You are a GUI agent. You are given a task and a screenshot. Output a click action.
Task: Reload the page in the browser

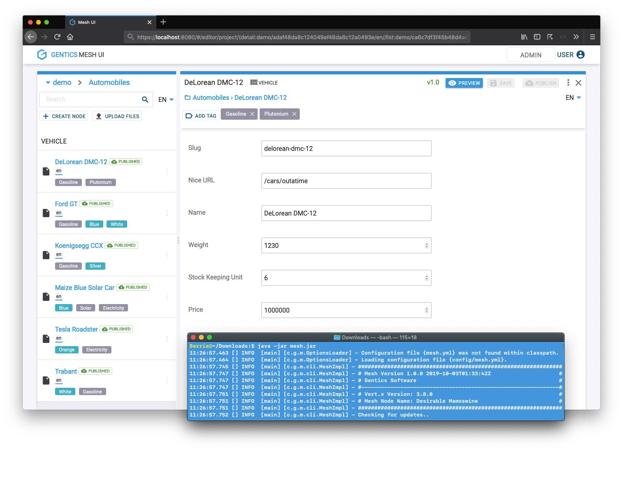(57, 37)
